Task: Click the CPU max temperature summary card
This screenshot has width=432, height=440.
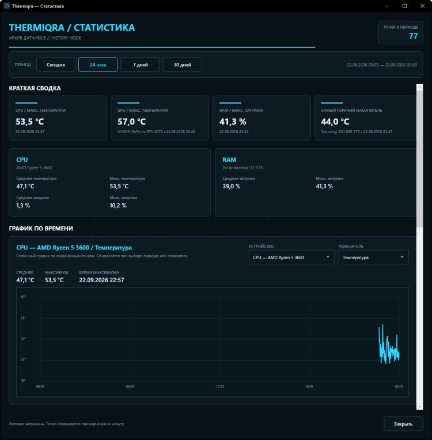Action: pyautogui.click(x=58, y=118)
